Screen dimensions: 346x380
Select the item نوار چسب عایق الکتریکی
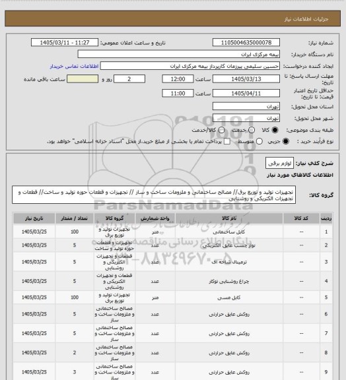(x=229, y=245)
